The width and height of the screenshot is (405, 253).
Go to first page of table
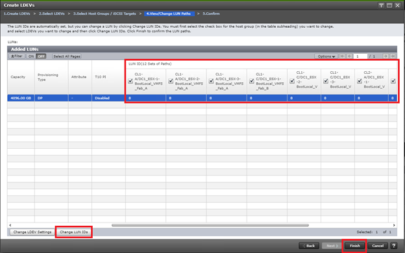coord(342,56)
